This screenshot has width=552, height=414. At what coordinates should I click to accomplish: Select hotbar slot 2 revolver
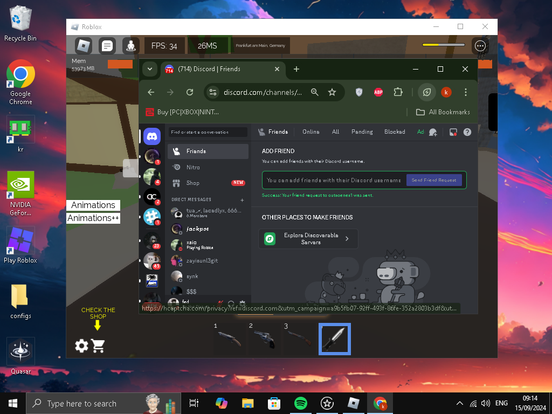(264, 339)
